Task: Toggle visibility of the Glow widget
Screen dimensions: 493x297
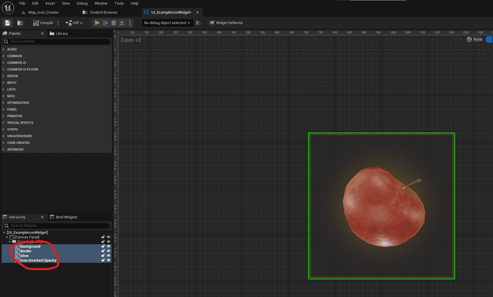Action: 108,256
